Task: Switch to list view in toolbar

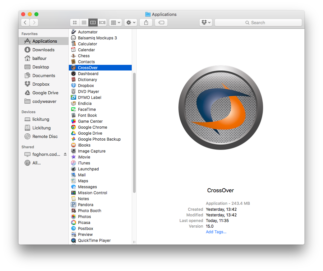Action: [84, 23]
